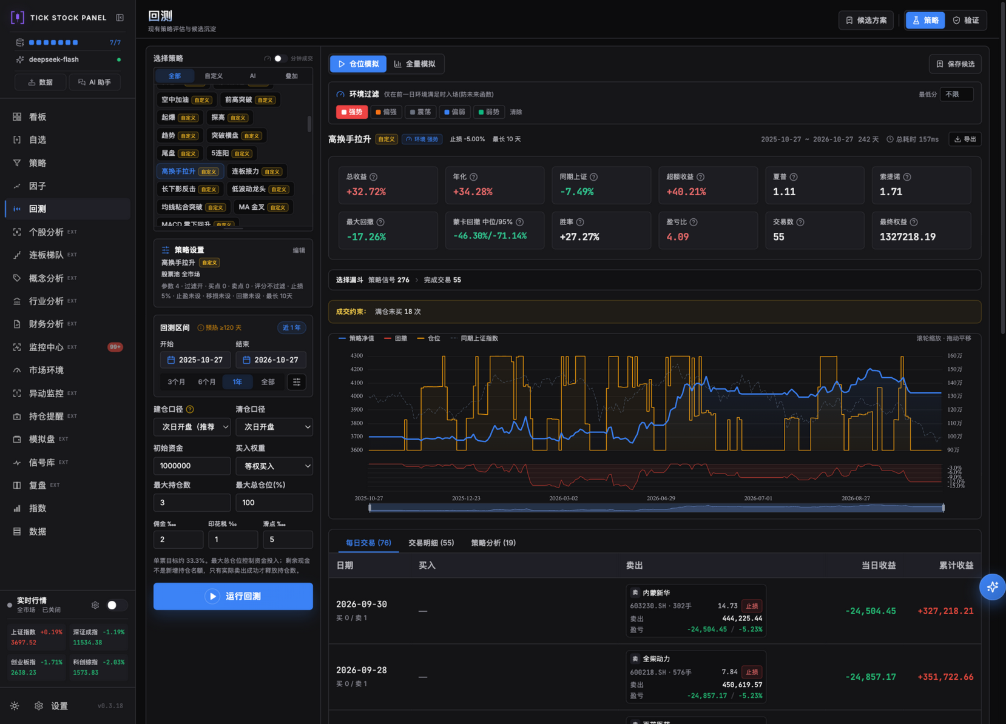Click the 保存候选 button
The height and width of the screenshot is (724, 1006).
click(x=955, y=64)
